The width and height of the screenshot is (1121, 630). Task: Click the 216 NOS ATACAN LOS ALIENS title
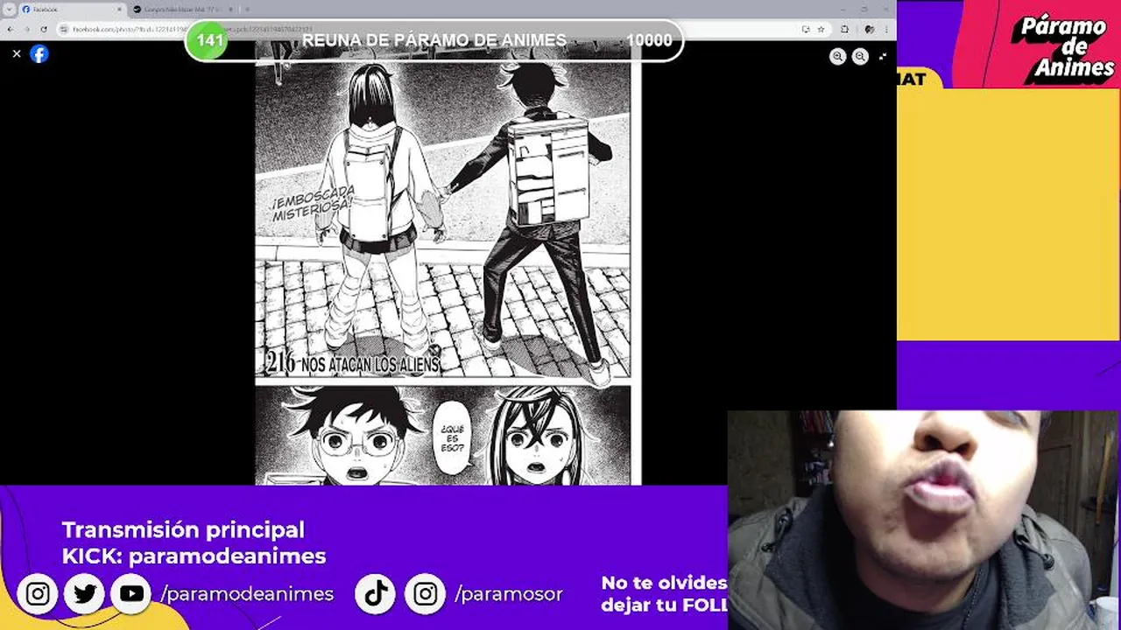click(352, 362)
